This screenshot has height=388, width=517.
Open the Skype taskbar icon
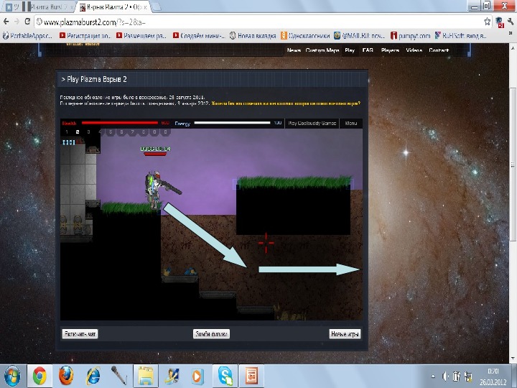pos(225,376)
